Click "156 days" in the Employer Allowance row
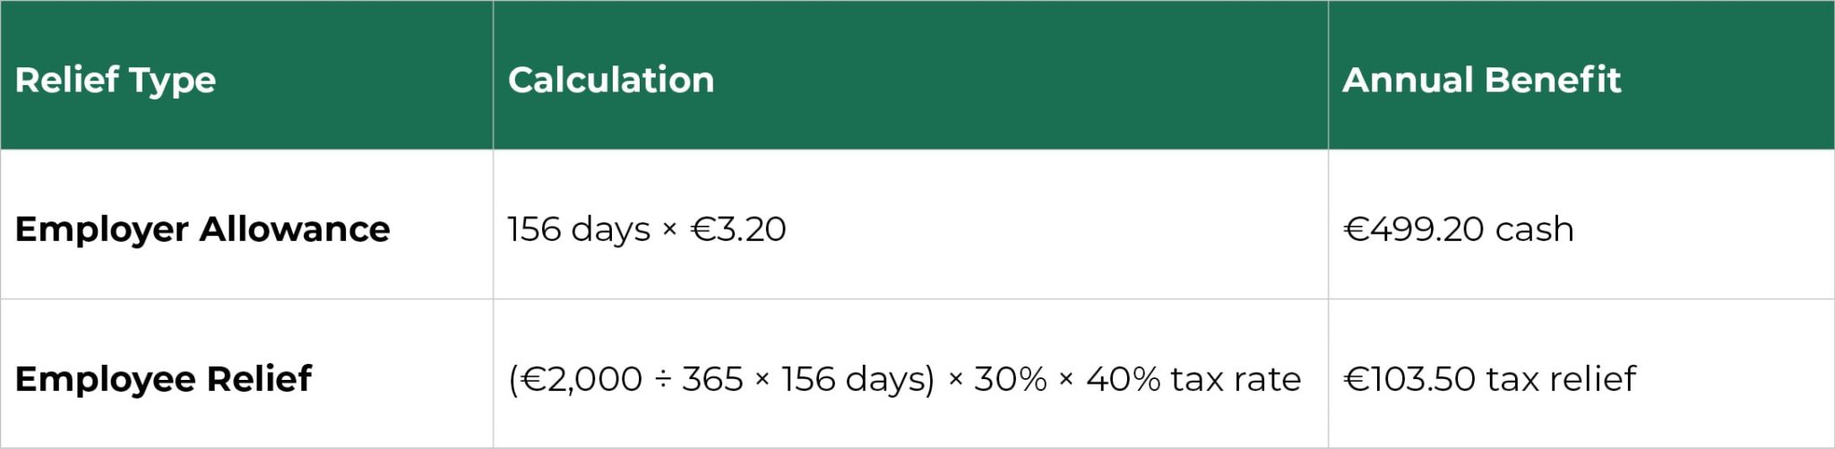Screen dimensions: 1835x449 (579, 229)
